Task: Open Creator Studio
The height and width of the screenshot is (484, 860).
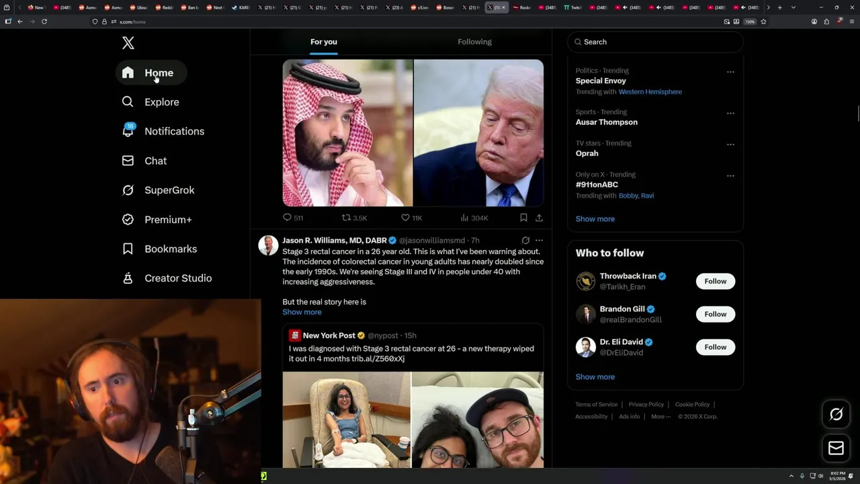Action: coord(167,278)
